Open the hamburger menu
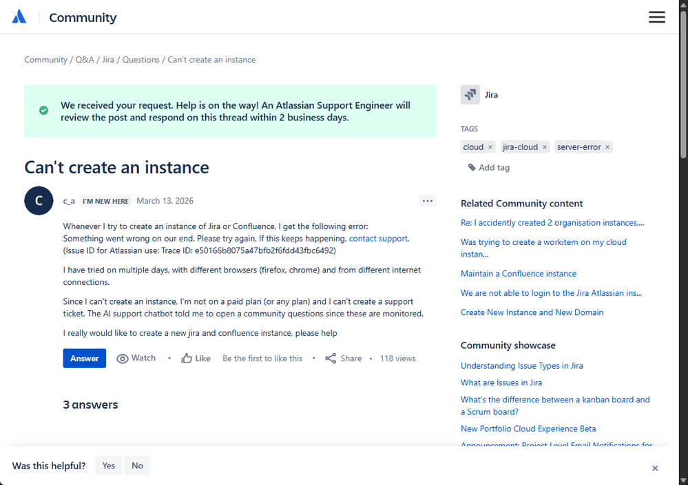This screenshot has height=485, width=688. [657, 17]
